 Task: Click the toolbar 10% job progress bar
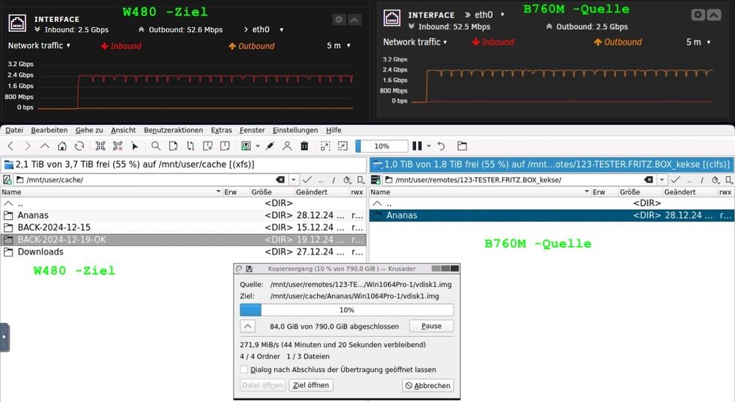[x=381, y=146]
